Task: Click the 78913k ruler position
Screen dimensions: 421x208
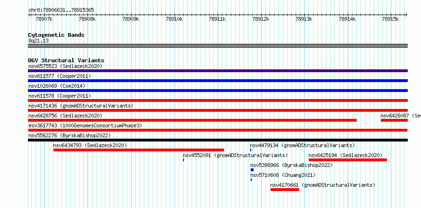Action: pos(304,19)
